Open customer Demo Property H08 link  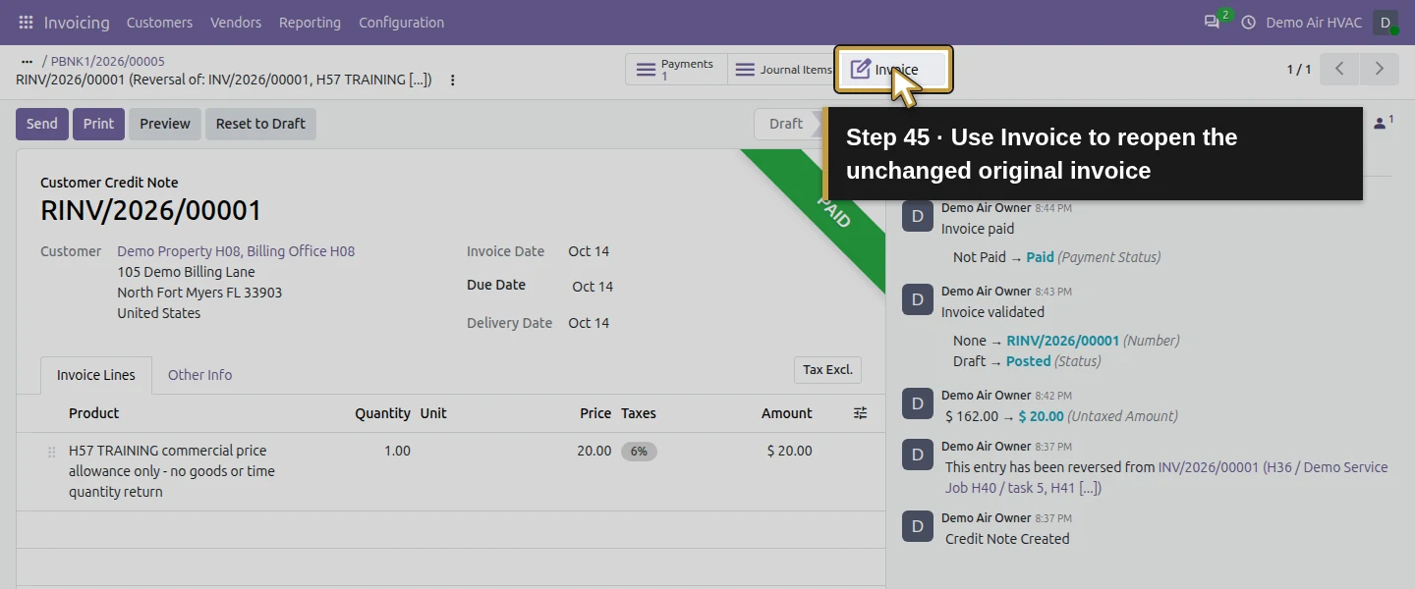pos(236,251)
